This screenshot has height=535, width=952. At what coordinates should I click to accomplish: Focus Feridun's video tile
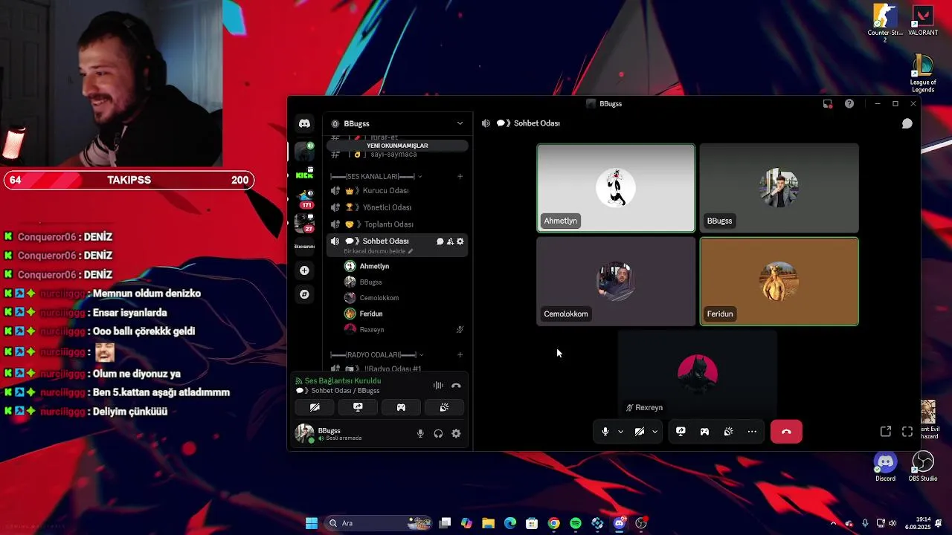pyautogui.click(x=779, y=282)
